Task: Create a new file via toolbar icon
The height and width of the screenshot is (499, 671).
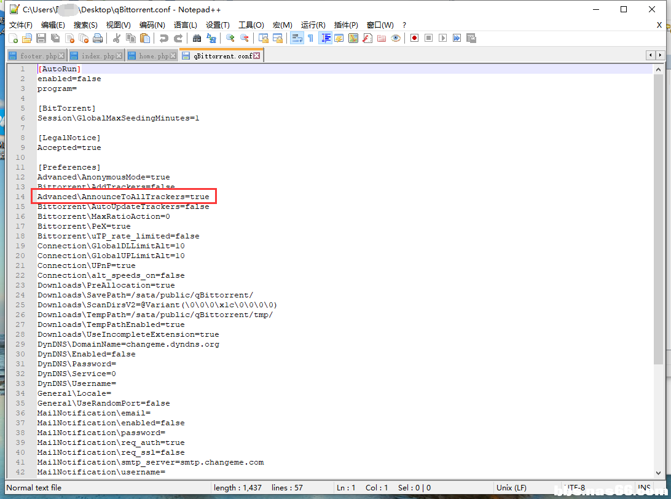Action: pyautogui.click(x=14, y=39)
